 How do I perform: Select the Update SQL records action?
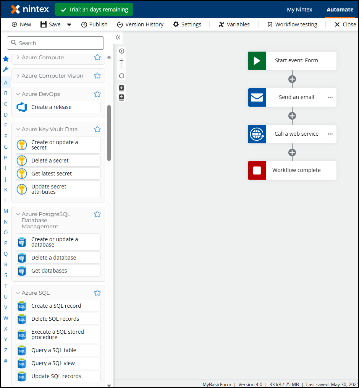click(58, 376)
